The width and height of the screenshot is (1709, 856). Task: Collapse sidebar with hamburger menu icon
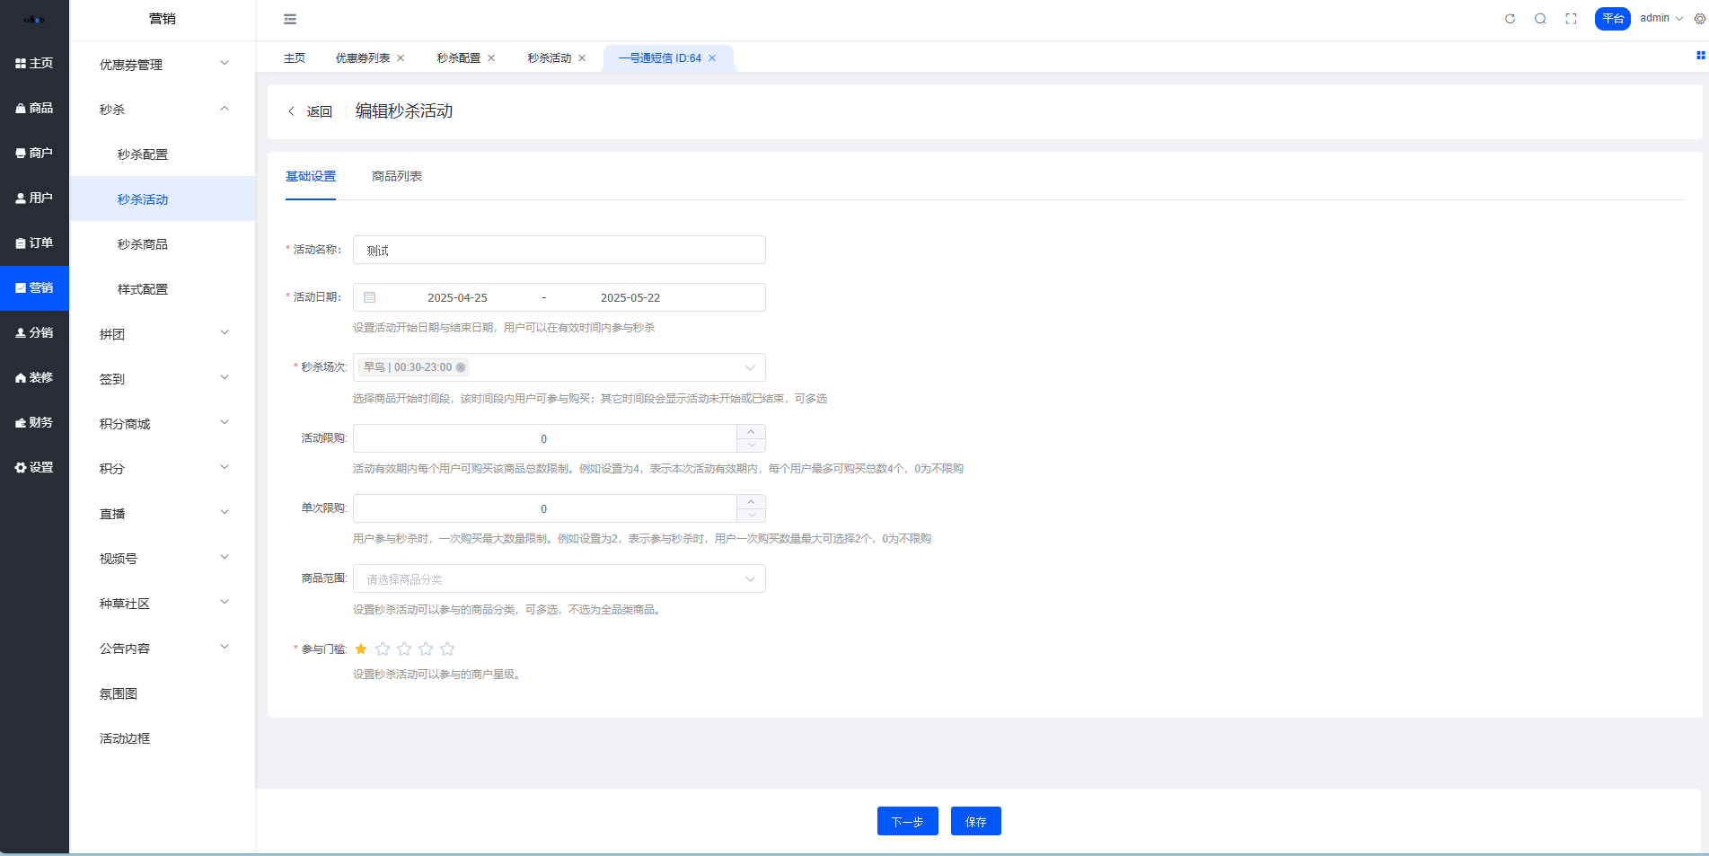[290, 19]
